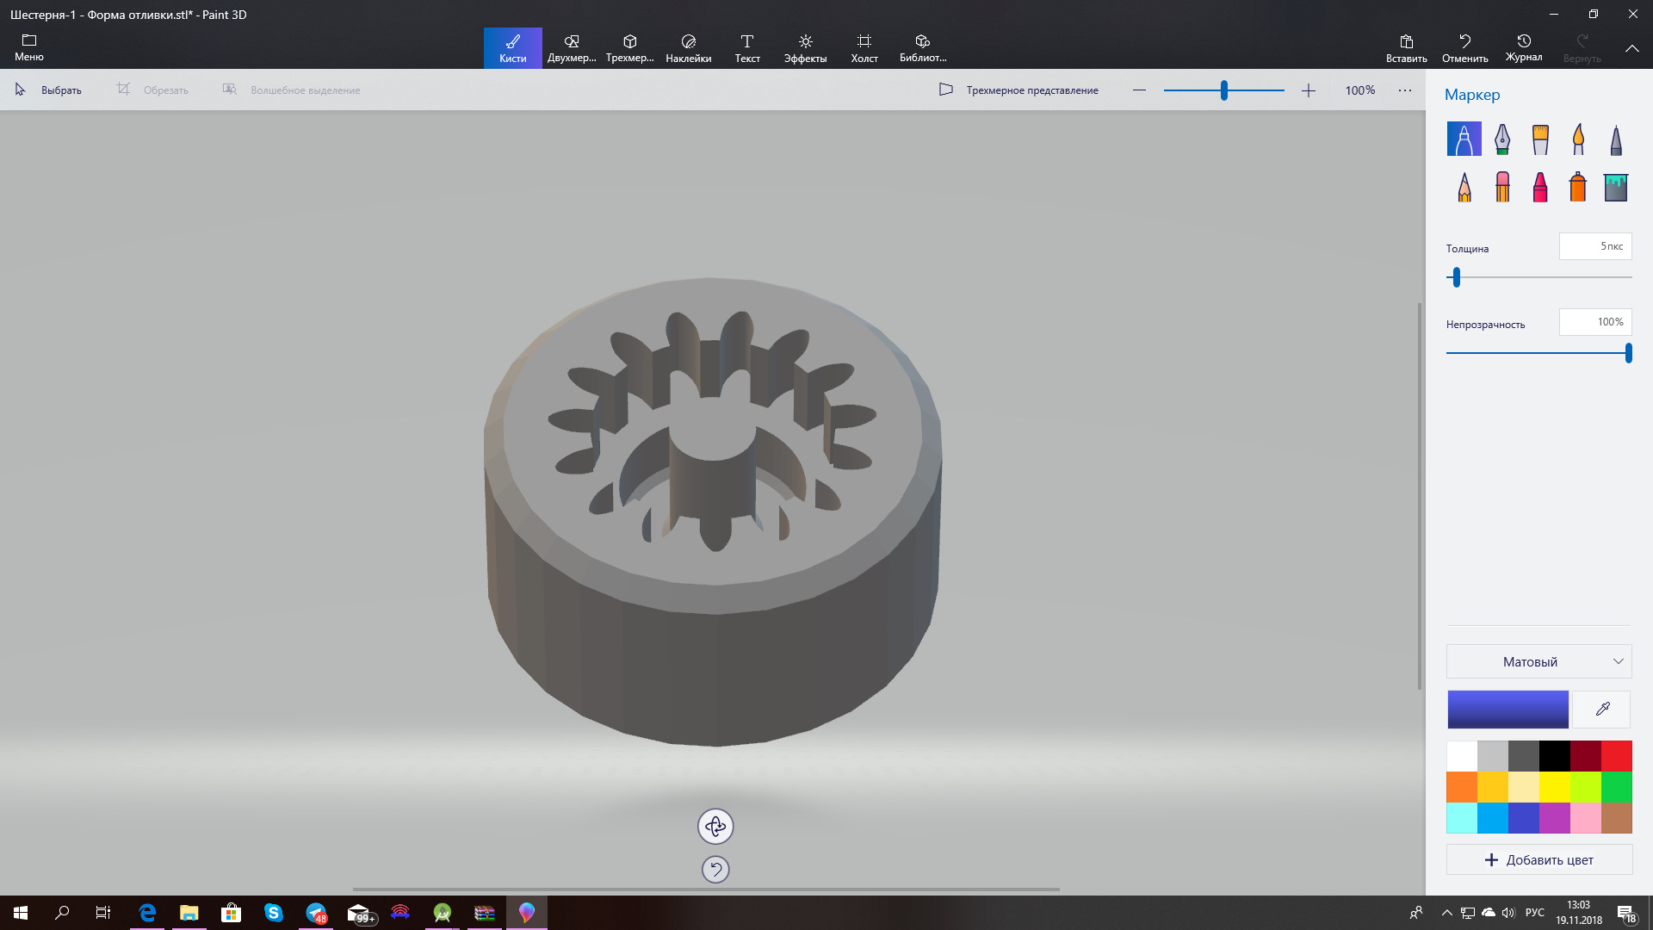Click the orbit rotation control below the model

point(715,827)
